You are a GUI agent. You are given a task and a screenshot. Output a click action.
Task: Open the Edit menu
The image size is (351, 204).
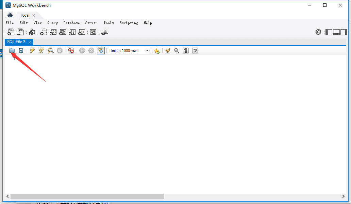pyautogui.click(x=23, y=23)
